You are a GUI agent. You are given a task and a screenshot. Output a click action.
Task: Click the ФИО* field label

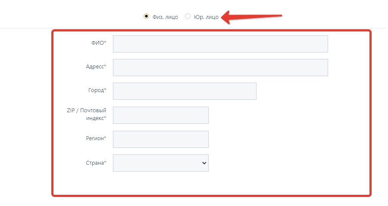pyautogui.click(x=97, y=43)
